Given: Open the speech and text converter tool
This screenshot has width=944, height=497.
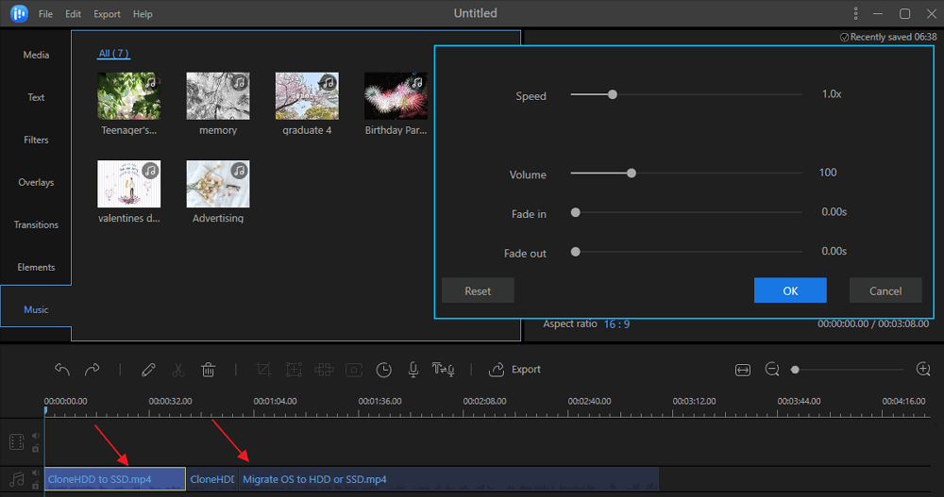Looking at the screenshot, I should 442,370.
